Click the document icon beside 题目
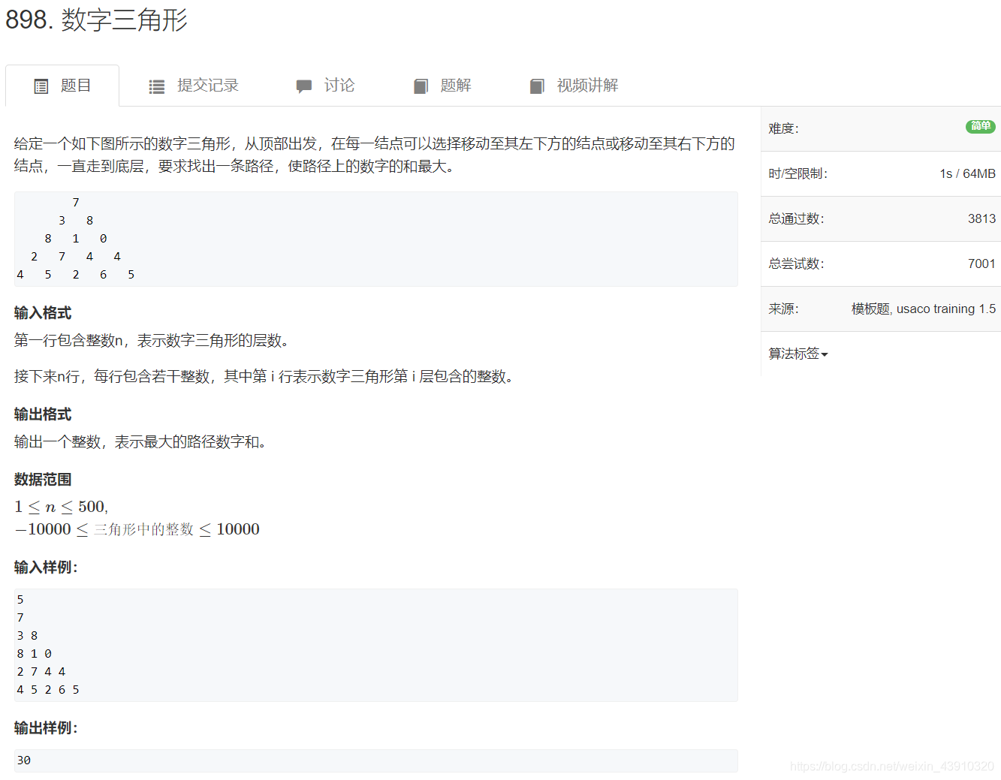 (41, 86)
